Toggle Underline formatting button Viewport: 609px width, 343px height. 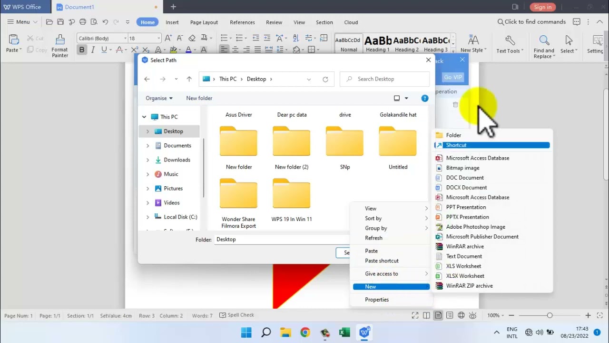coord(104,50)
